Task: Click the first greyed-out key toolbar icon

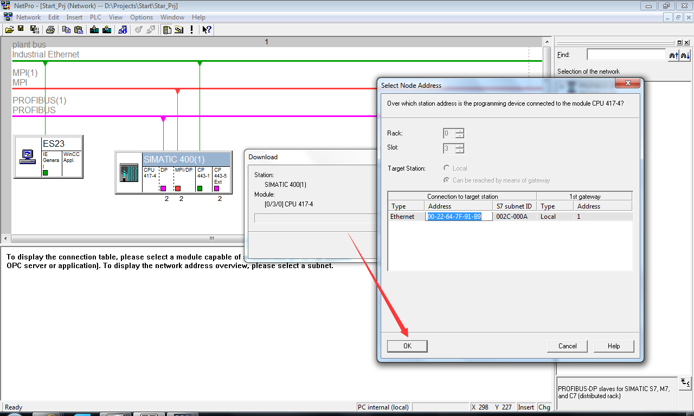Action: click(139, 29)
